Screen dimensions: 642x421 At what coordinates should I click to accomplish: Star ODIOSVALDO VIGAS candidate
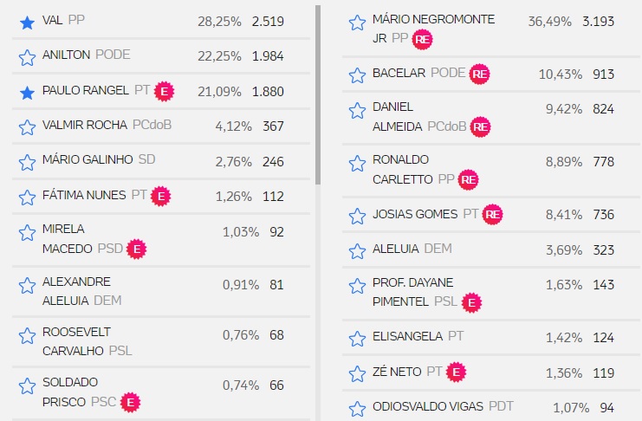(x=356, y=408)
